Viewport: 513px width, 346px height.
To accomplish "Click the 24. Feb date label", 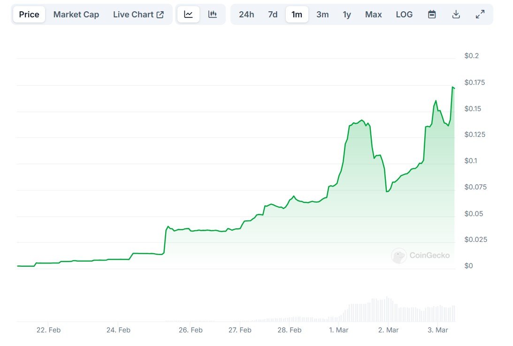I will point(118,330).
